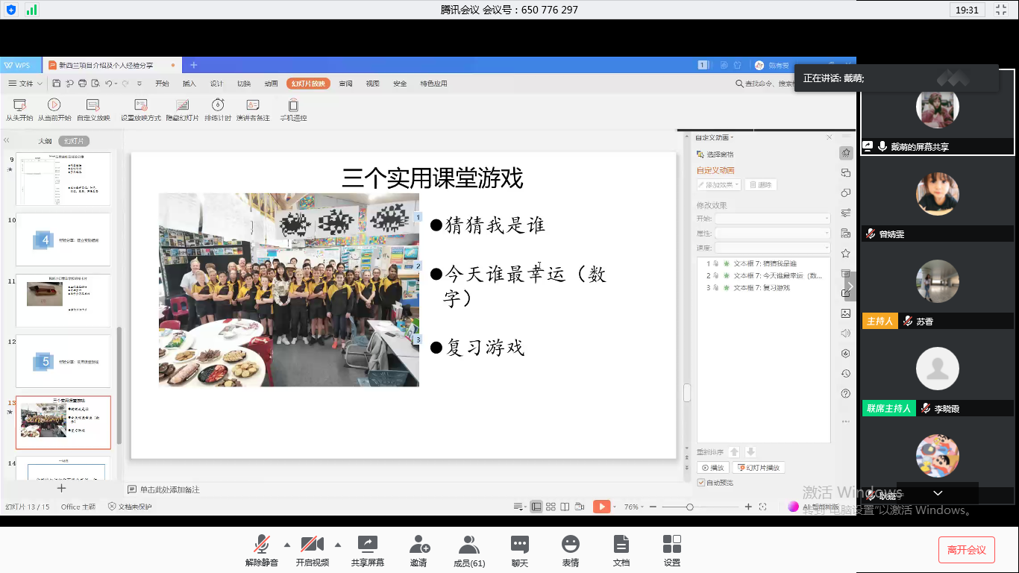Open the 插入 ribbon tab
Screen dimensions: 1019x573
(189, 84)
